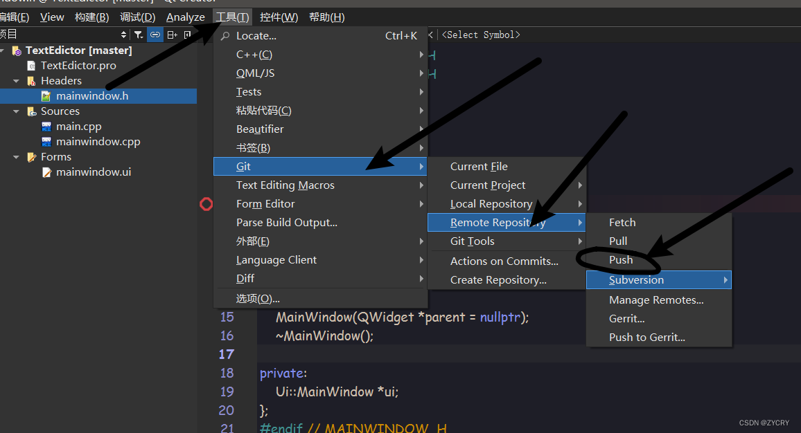Open the 控件(W) menu

[279, 17]
